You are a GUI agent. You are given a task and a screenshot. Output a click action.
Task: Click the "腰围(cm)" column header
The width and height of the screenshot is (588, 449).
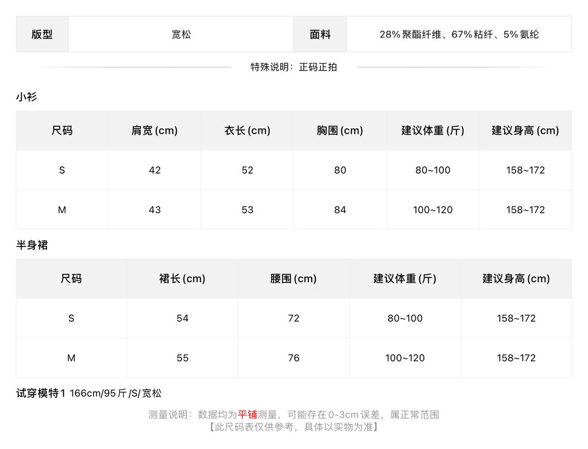click(x=293, y=279)
